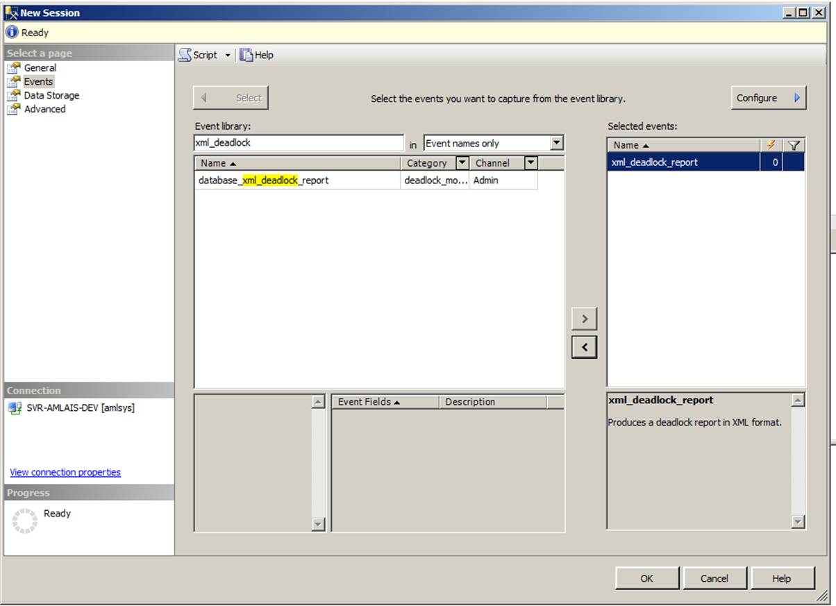This screenshot has height=606, width=836.
Task: Open the Advanced page
Action: (44, 109)
